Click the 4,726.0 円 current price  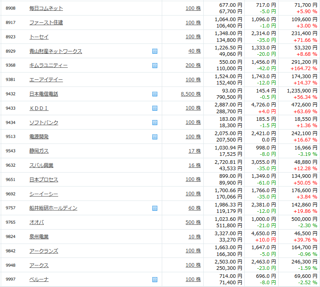point(263,105)
